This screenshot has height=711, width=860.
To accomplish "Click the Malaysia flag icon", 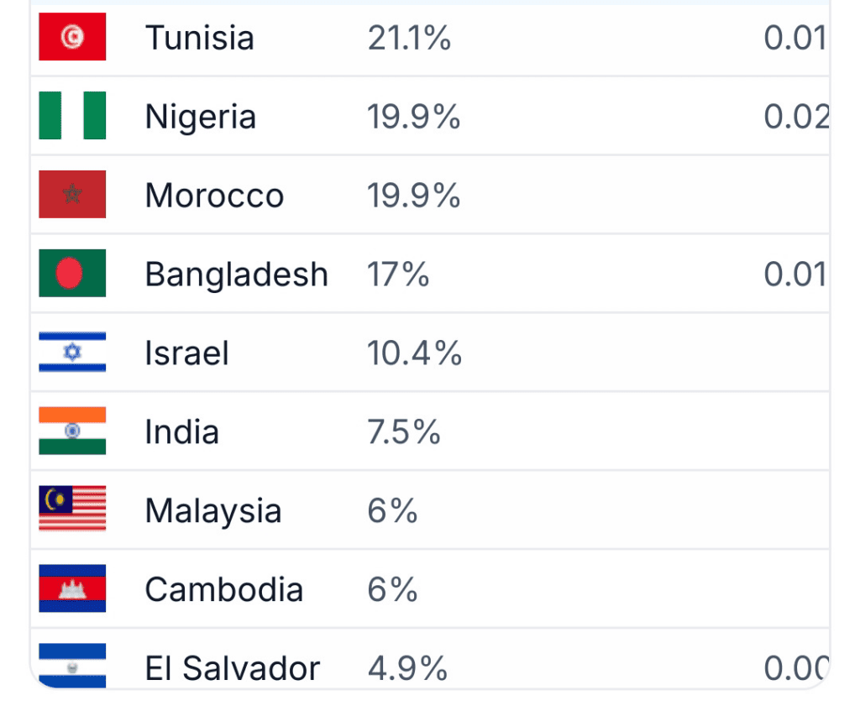I will 72,510.
